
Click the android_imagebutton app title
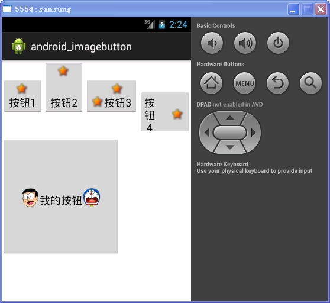tap(81, 47)
